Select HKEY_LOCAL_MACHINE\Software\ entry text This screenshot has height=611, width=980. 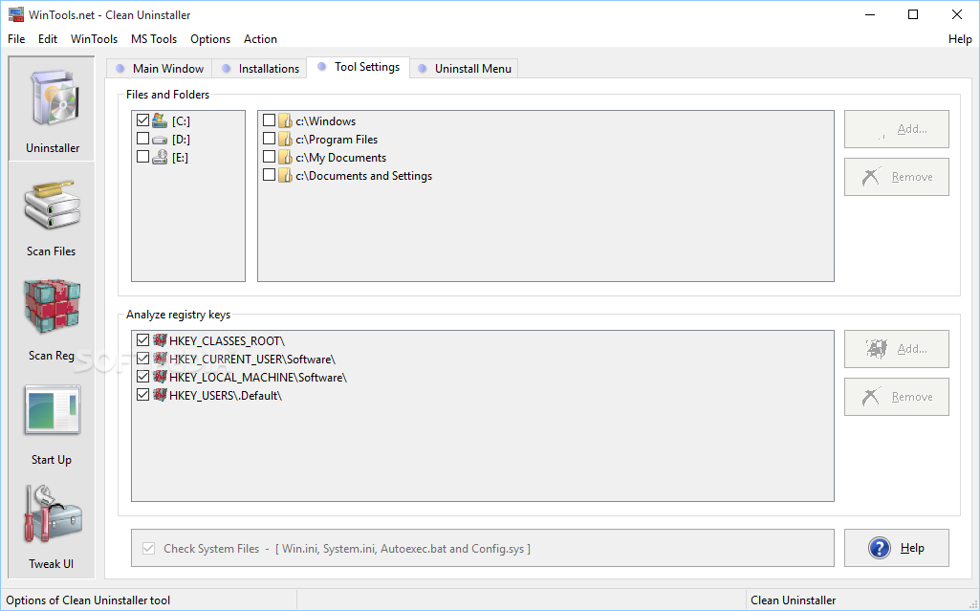pyautogui.click(x=258, y=378)
